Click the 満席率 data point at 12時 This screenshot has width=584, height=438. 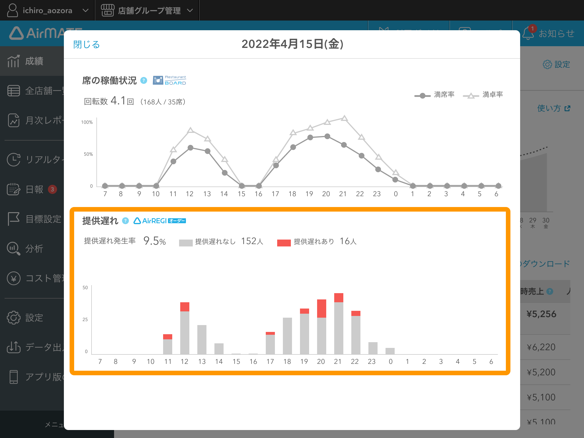[190, 148]
